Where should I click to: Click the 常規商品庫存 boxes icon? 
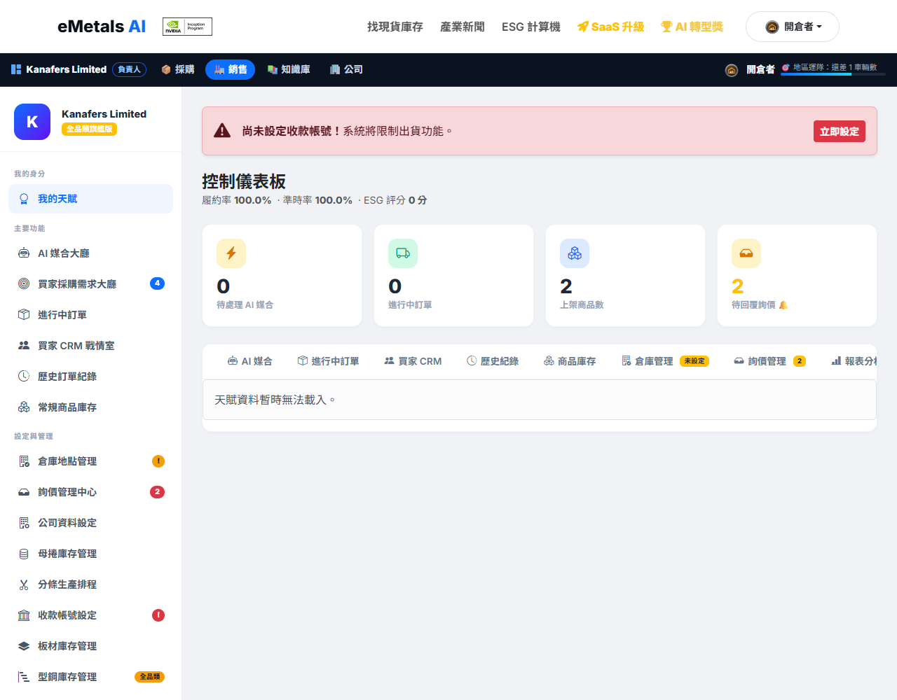pyautogui.click(x=24, y=407)
